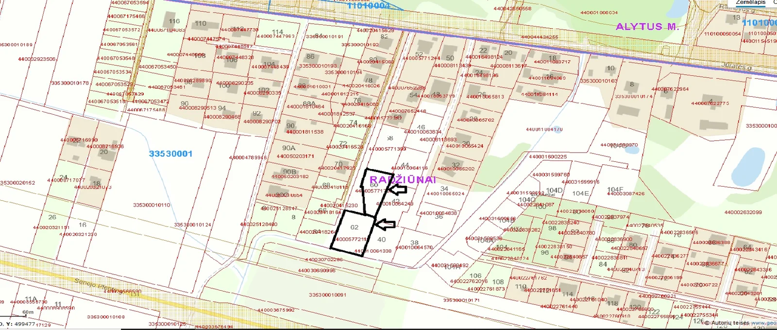The height and width of the screenshot is (330, 777).
Task: Select parcel number 110100050054
Action: coord(723,34)
